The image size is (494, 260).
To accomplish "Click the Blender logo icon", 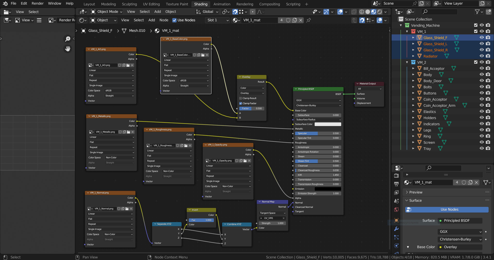I will coord(5,4).
